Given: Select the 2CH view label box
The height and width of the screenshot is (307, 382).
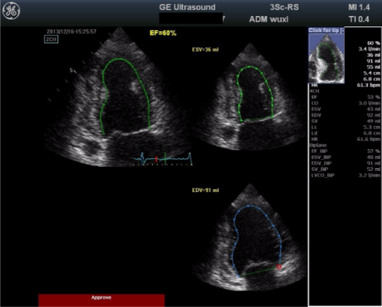Looking at the screenshot, I should pos(51,39).
